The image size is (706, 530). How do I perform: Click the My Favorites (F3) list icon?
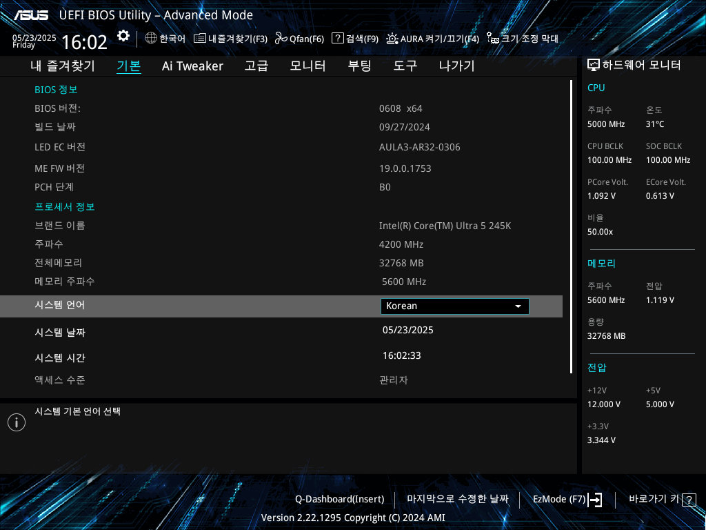pos(200,39)
